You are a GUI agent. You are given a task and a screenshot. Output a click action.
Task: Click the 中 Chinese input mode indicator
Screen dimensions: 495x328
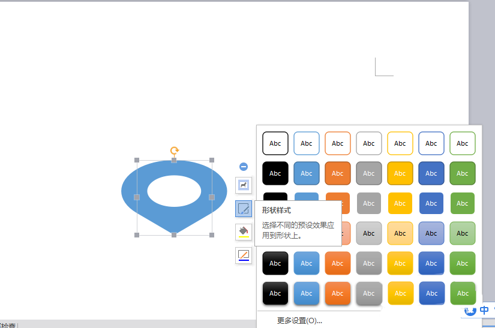[484, 311]
